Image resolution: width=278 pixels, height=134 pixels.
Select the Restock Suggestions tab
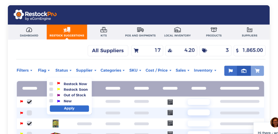[67, 32]
